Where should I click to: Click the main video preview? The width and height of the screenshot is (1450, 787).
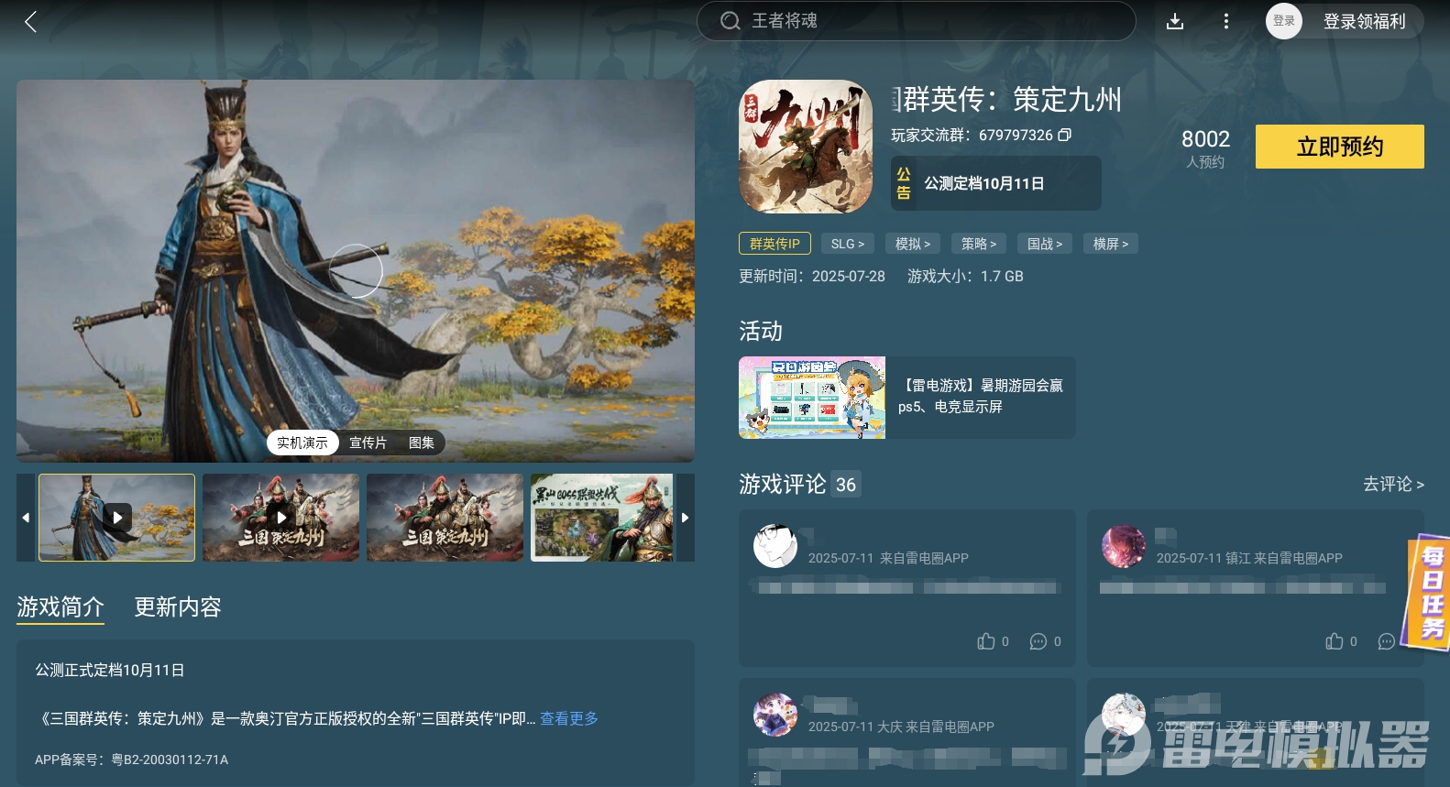pos(356,271)
